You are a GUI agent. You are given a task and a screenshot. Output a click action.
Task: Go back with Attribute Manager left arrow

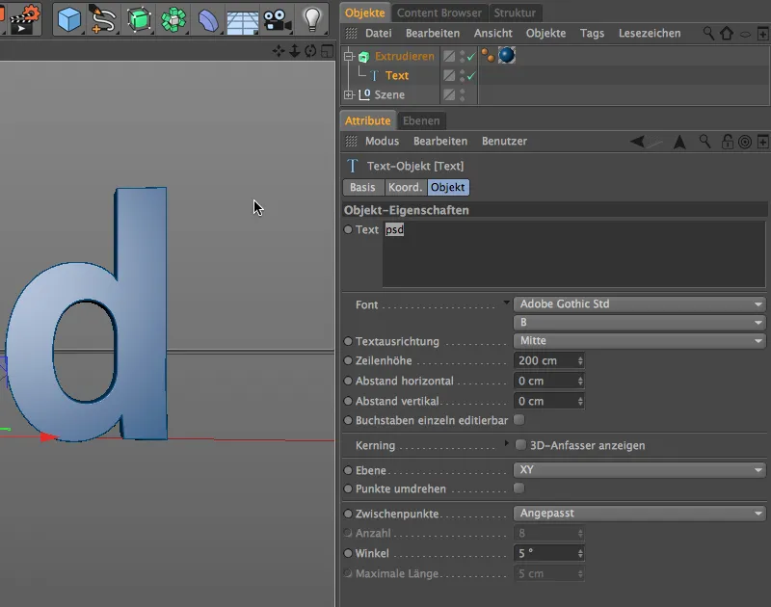(x=637, y=142)
